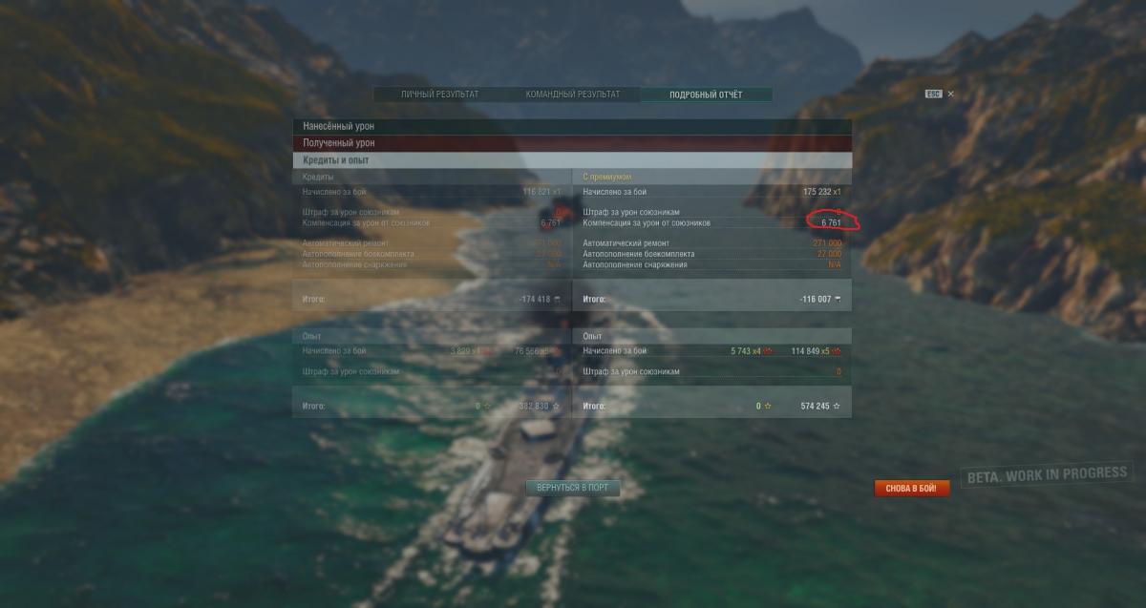
Task: Click star icon next to 574 245
Action: (x=837, y=406)
